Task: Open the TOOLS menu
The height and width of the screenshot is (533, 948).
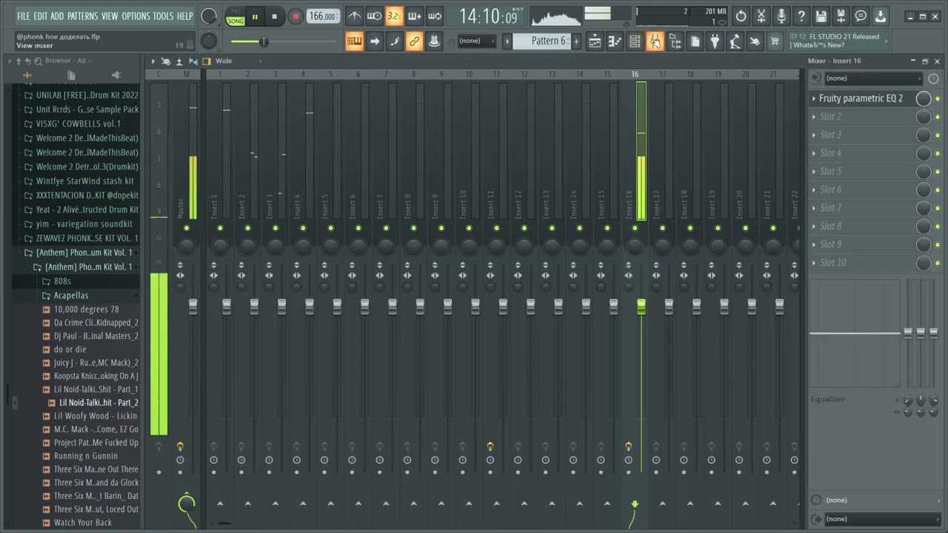Action: pyautogui.click(x=163, y=16)
